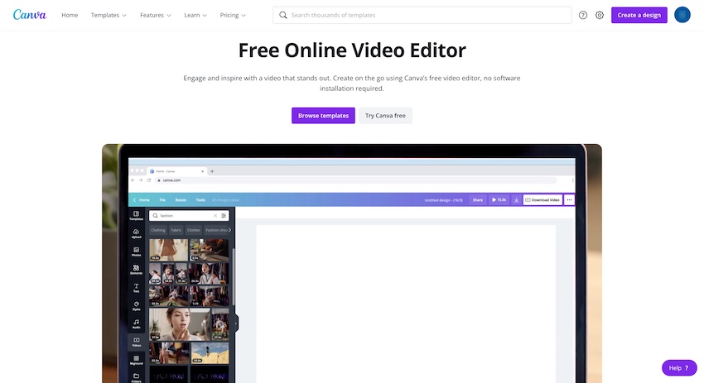The height and width of the screenshot is (383, 704).
Task: Select the Fashion show suggestion chip
Action: pos(216,230)
